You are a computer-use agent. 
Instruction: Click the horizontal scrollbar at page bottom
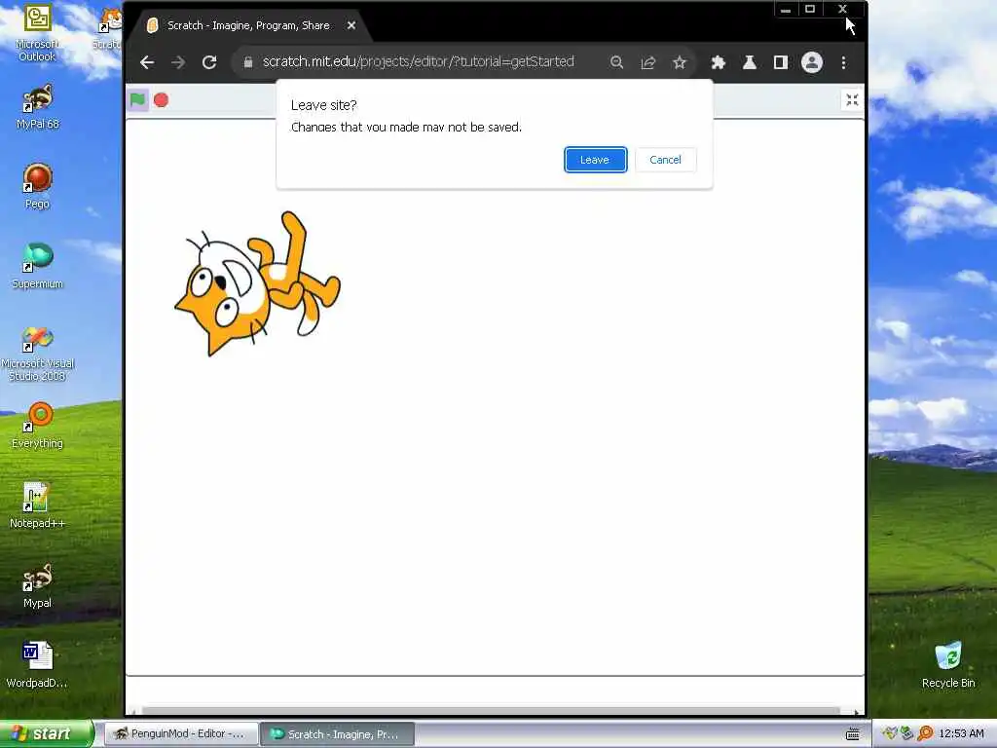tap(491, 710)
